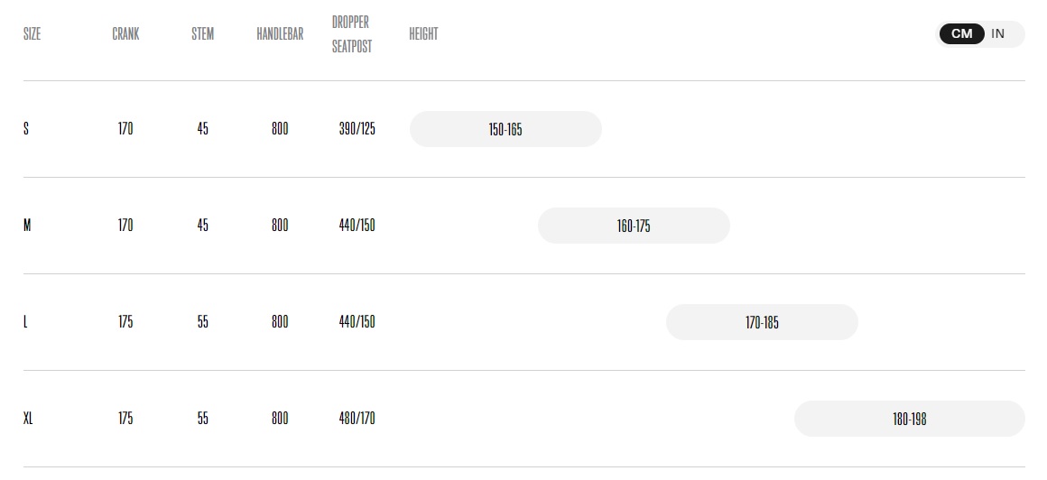The width and height of the screenshot is (1047, 480).
Task: Click the stem value 55 in XL row
Action: pos(203,419)
